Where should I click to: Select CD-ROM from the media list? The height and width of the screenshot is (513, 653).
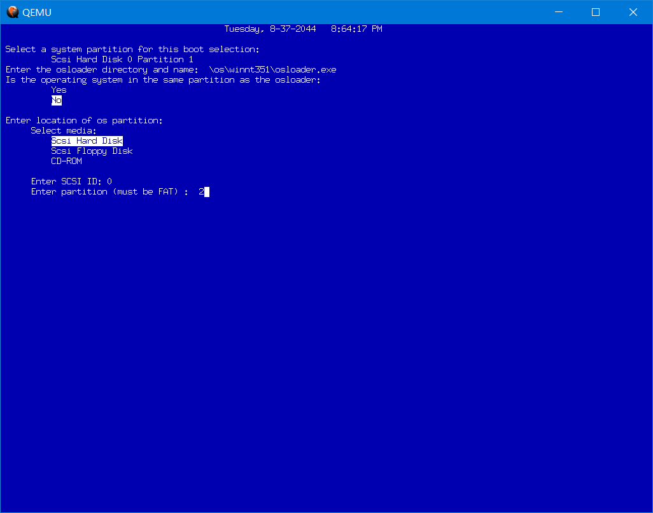click(x=67, y=161)
